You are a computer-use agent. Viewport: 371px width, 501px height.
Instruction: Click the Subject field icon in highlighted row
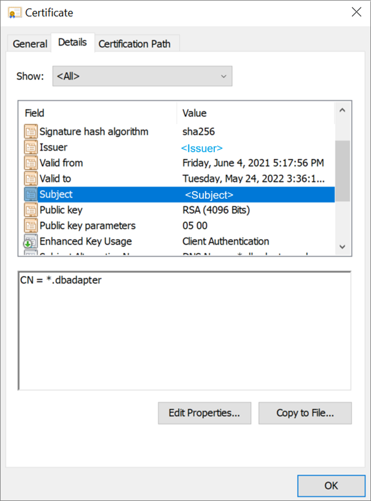tap(31, 194)
